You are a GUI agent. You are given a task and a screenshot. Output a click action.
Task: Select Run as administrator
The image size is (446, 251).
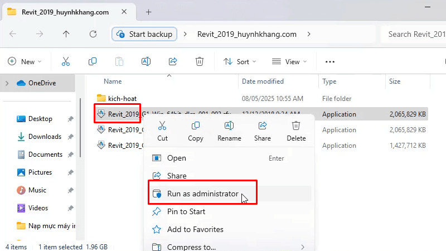click(202, 194)
